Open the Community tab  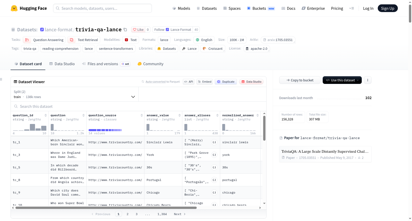[x=150, y=64]
